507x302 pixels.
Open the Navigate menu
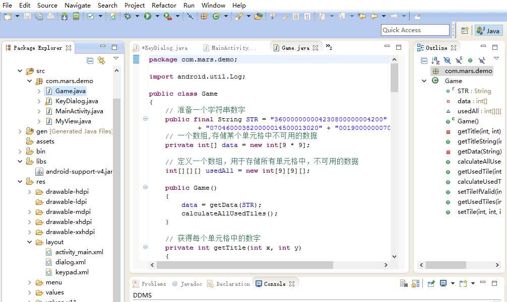tap(78, 5)
